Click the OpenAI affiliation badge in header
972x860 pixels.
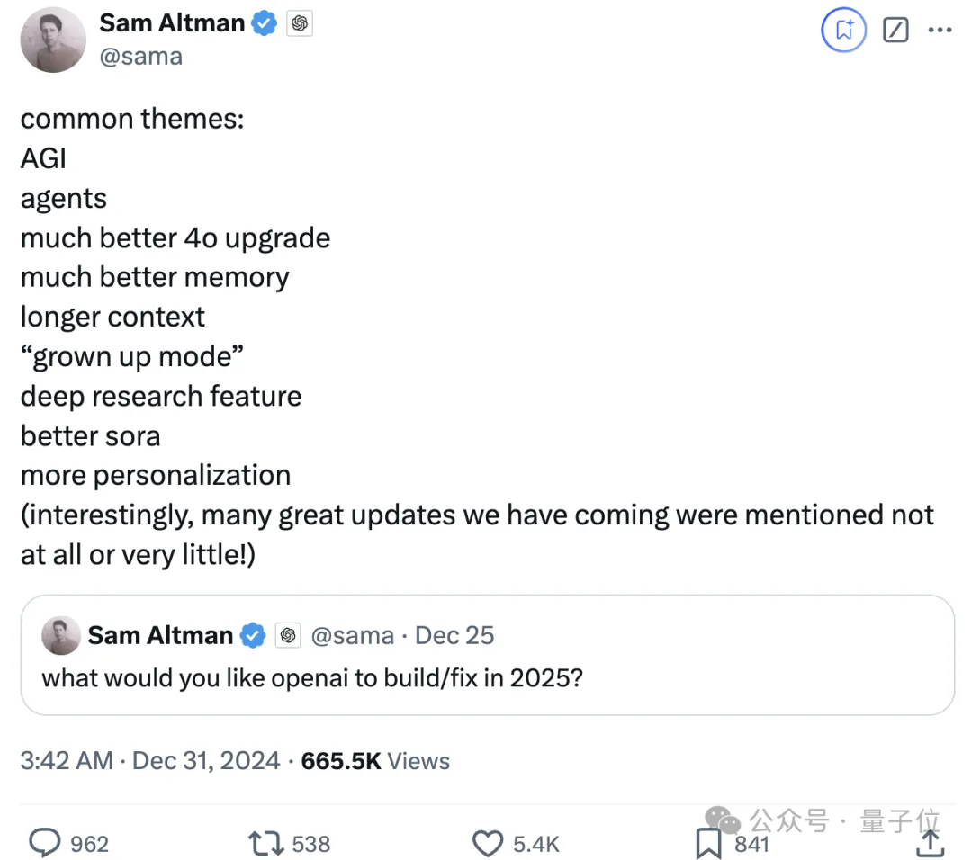tap(299, 24)
